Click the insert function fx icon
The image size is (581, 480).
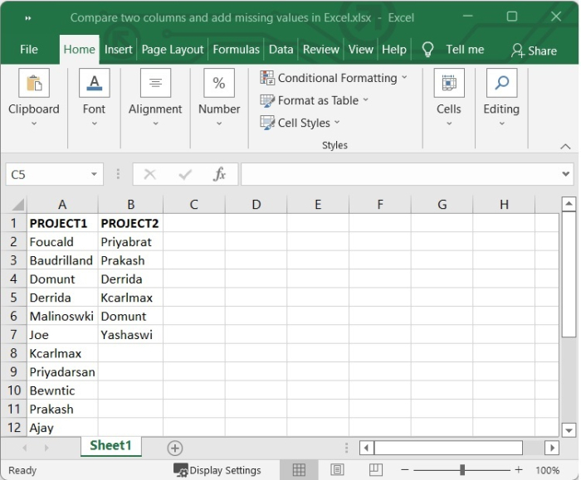coord(220,174)
